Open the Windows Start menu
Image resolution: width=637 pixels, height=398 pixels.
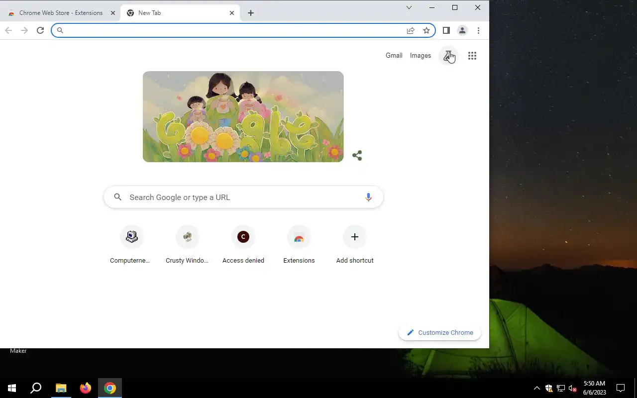[12, 388]
